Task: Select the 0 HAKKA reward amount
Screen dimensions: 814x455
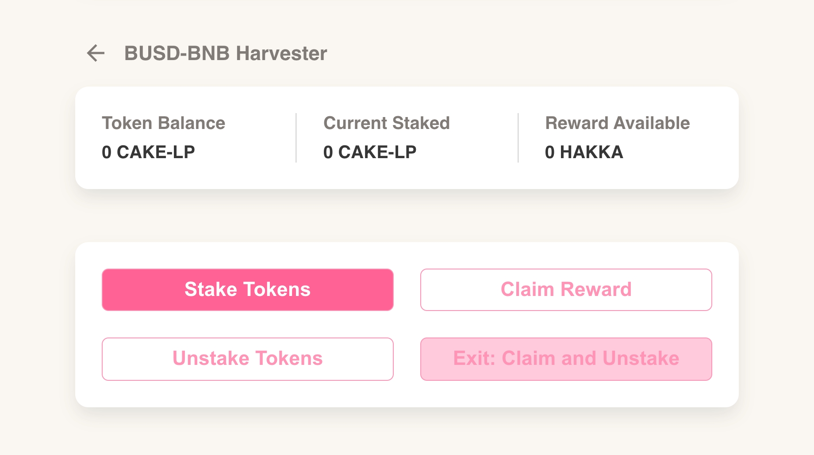Action: click(x=584, y=152)
